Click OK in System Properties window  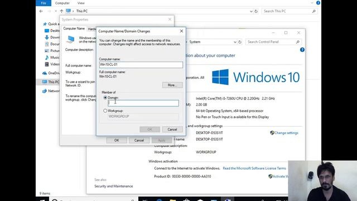pyautogui.click(x=117, y=140)
